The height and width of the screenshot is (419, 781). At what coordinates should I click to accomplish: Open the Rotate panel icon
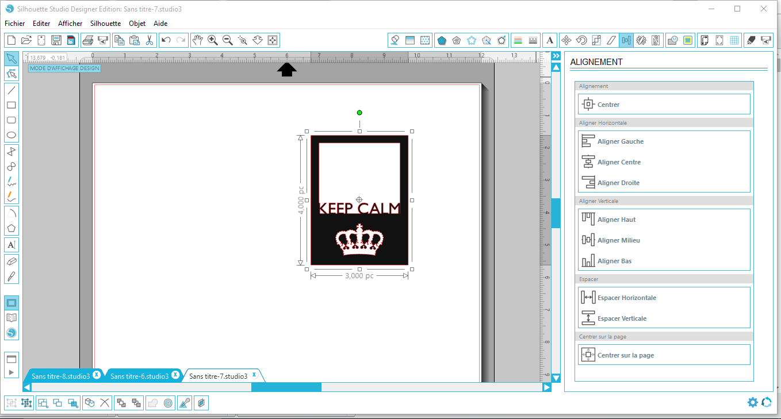(x=581, y=40)
